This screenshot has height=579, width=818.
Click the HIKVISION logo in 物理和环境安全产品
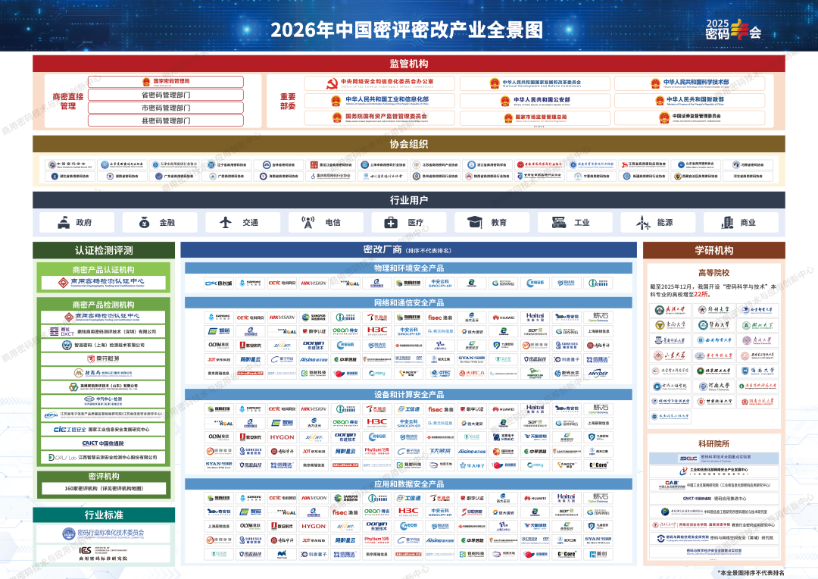click(x=313, y=283)
